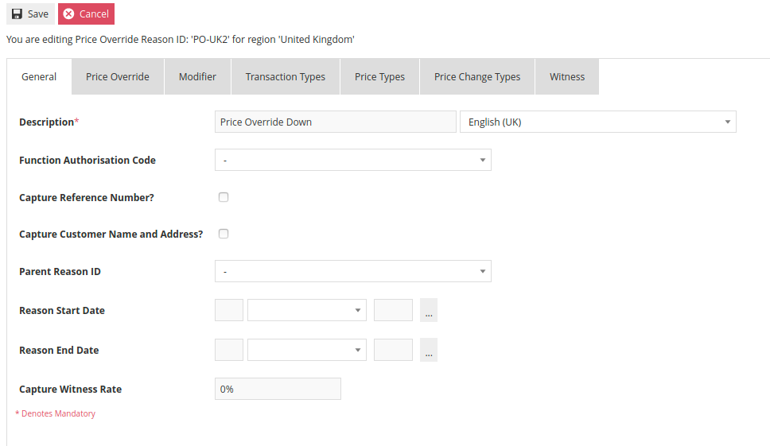Click the '* Denotes Mandatory' note text
Viewport: 770px width, 446px height.
[56, 413]
